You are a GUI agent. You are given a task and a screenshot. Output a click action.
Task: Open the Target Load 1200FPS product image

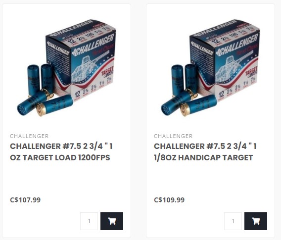[66, 68]
